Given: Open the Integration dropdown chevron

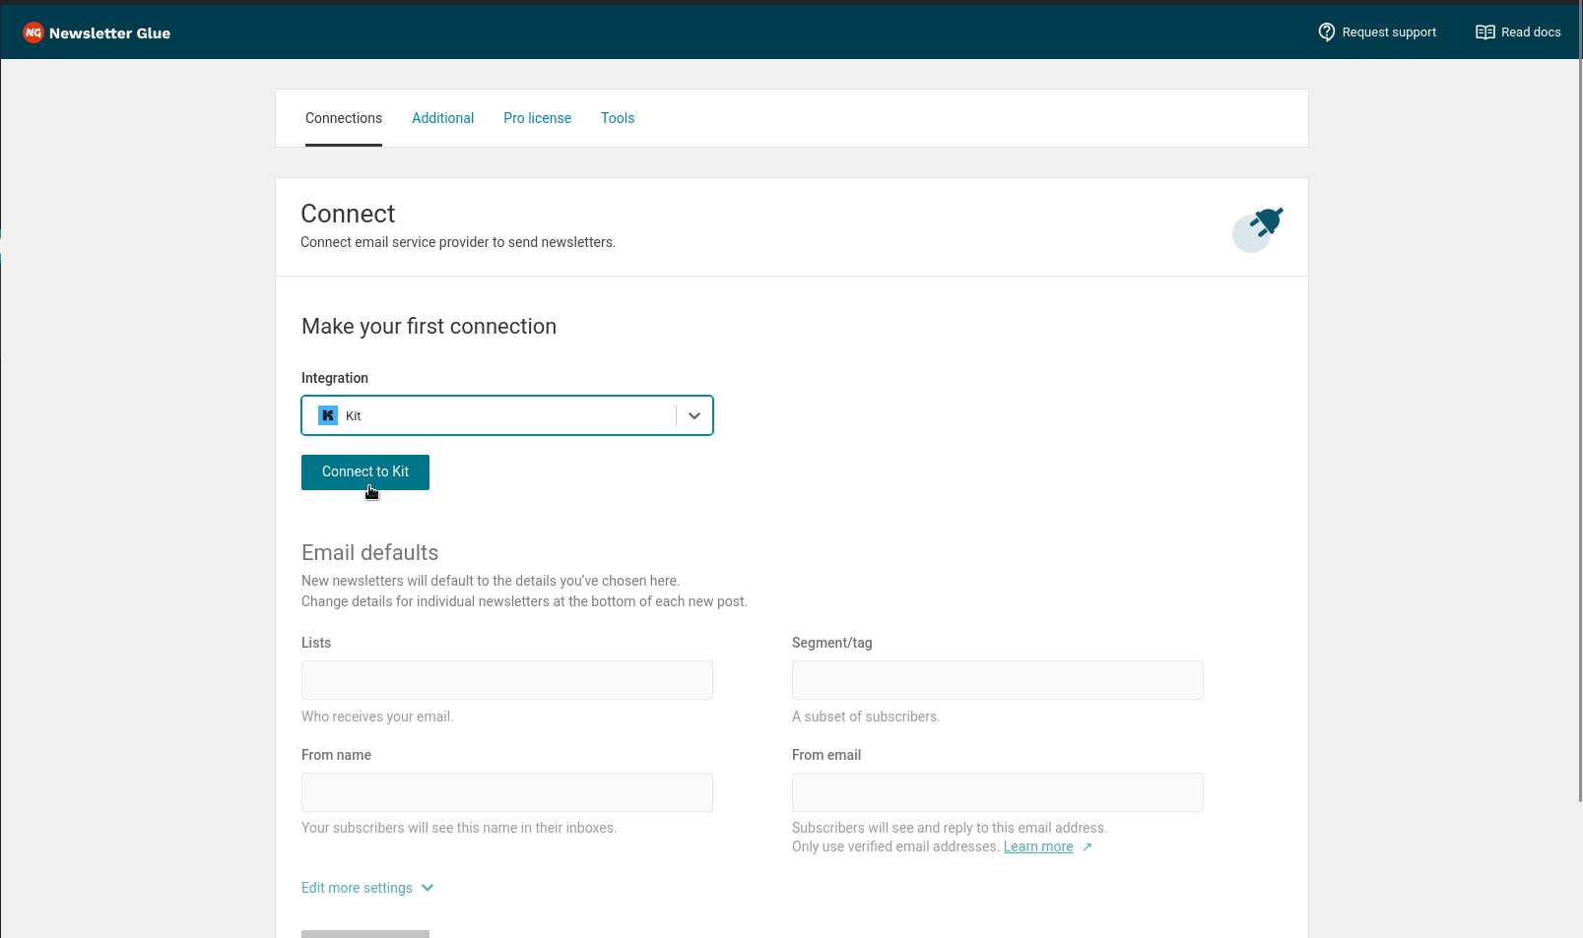Looking at the screenshot, I should tap(694, 415).
